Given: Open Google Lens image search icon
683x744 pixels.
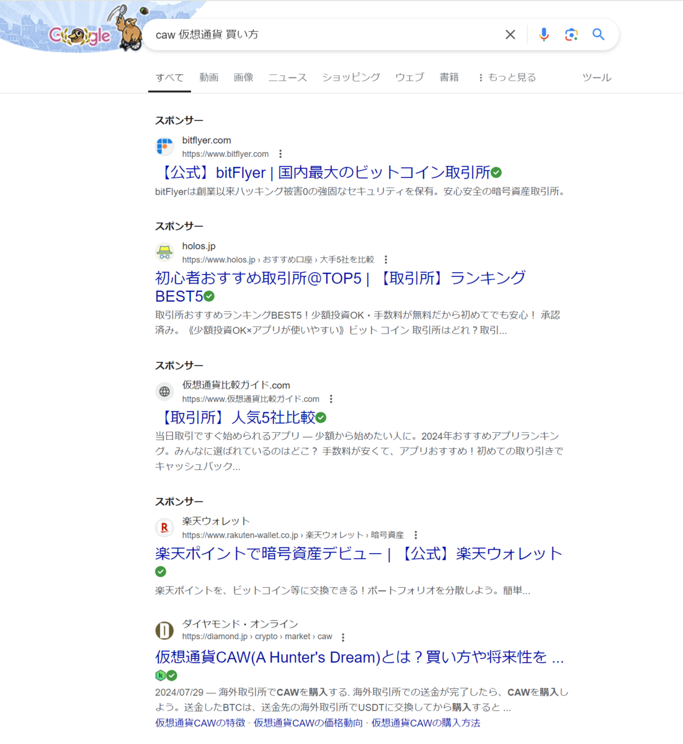Looking at the screenshot, I should coord(571,35).
